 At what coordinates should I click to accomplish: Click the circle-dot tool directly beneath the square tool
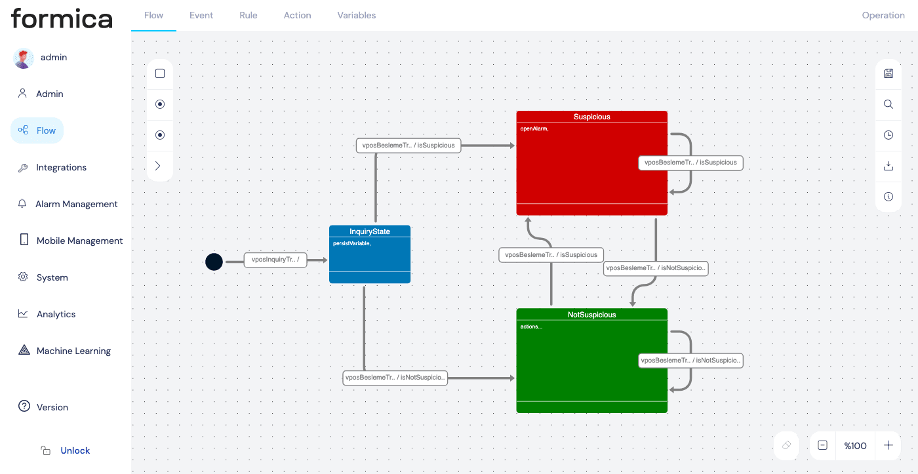(160, 104)
